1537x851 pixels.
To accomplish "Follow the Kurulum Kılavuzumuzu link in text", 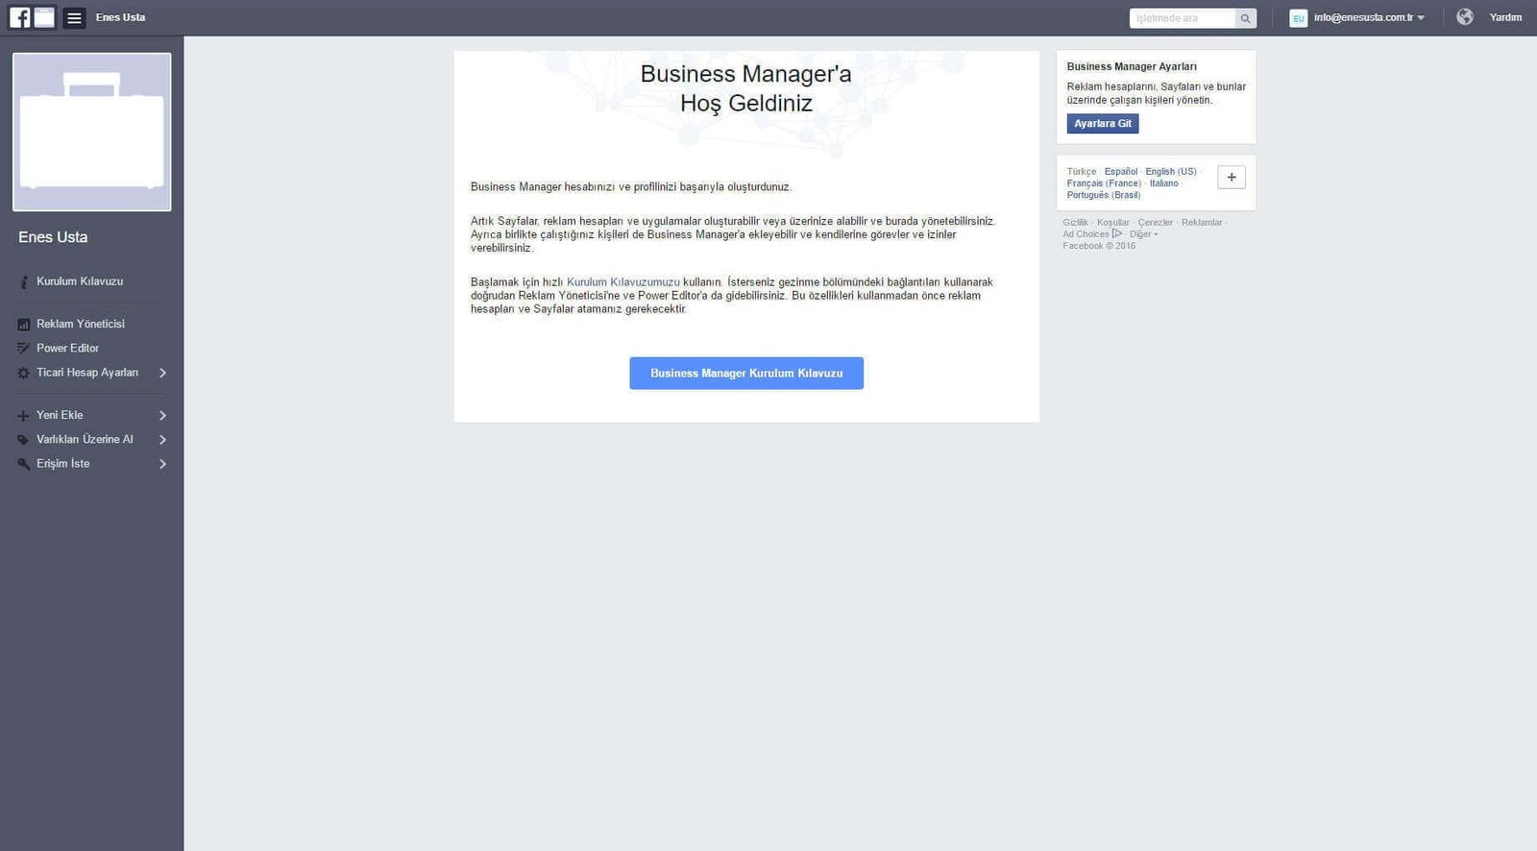I will (622, 282).
